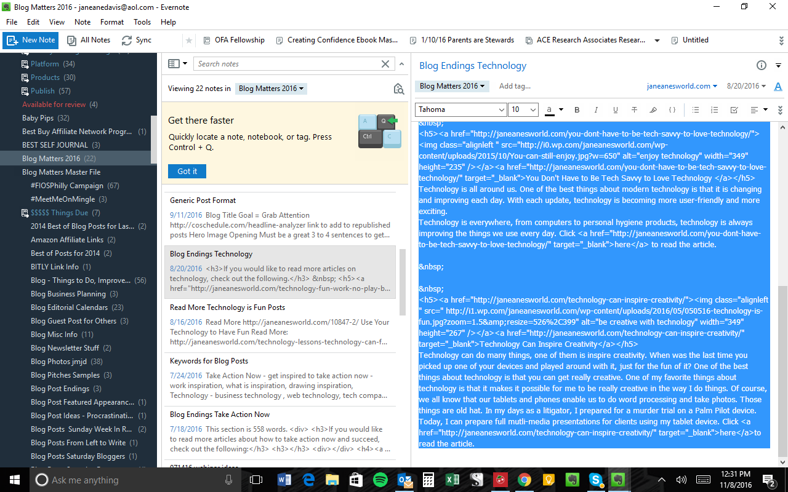The height and width of the screenshot is (492, 788).
Task: Click the Sync icon
Action: point(127,41)
